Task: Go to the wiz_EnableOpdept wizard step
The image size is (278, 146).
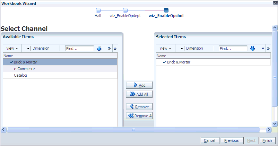Action: pyautogui.click(x=125, y=10)
